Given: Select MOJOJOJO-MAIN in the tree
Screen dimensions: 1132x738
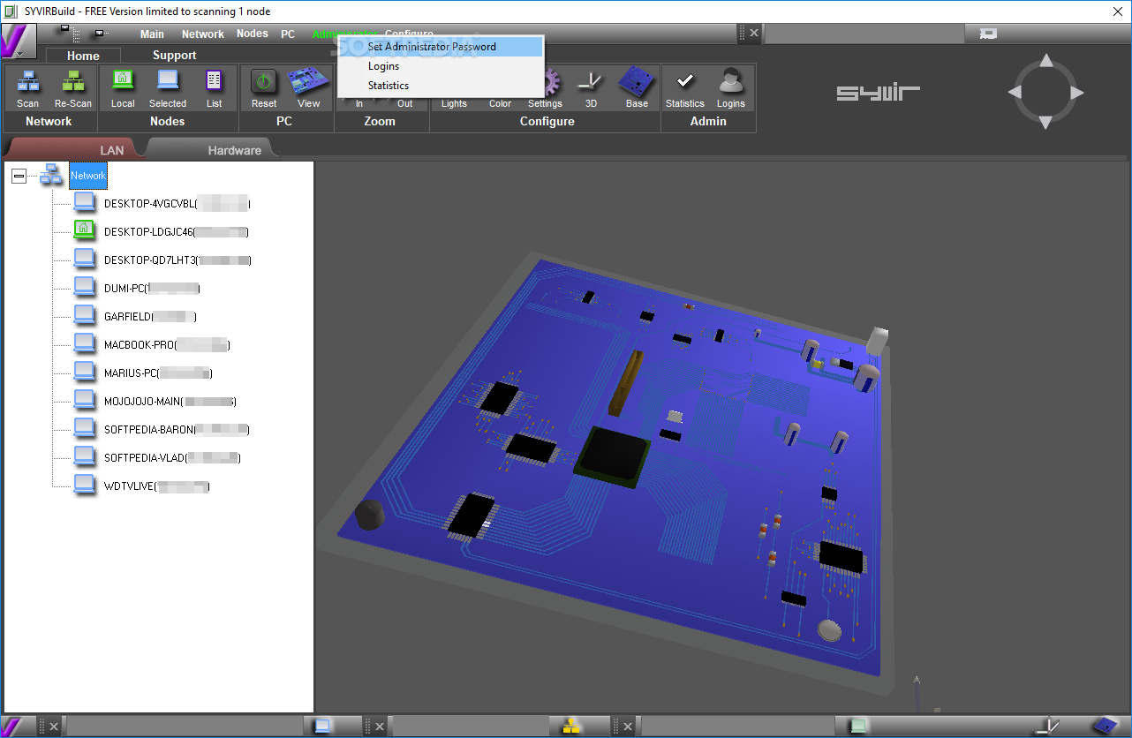Looking at the screenshot, I should click(x=170, y=402).
